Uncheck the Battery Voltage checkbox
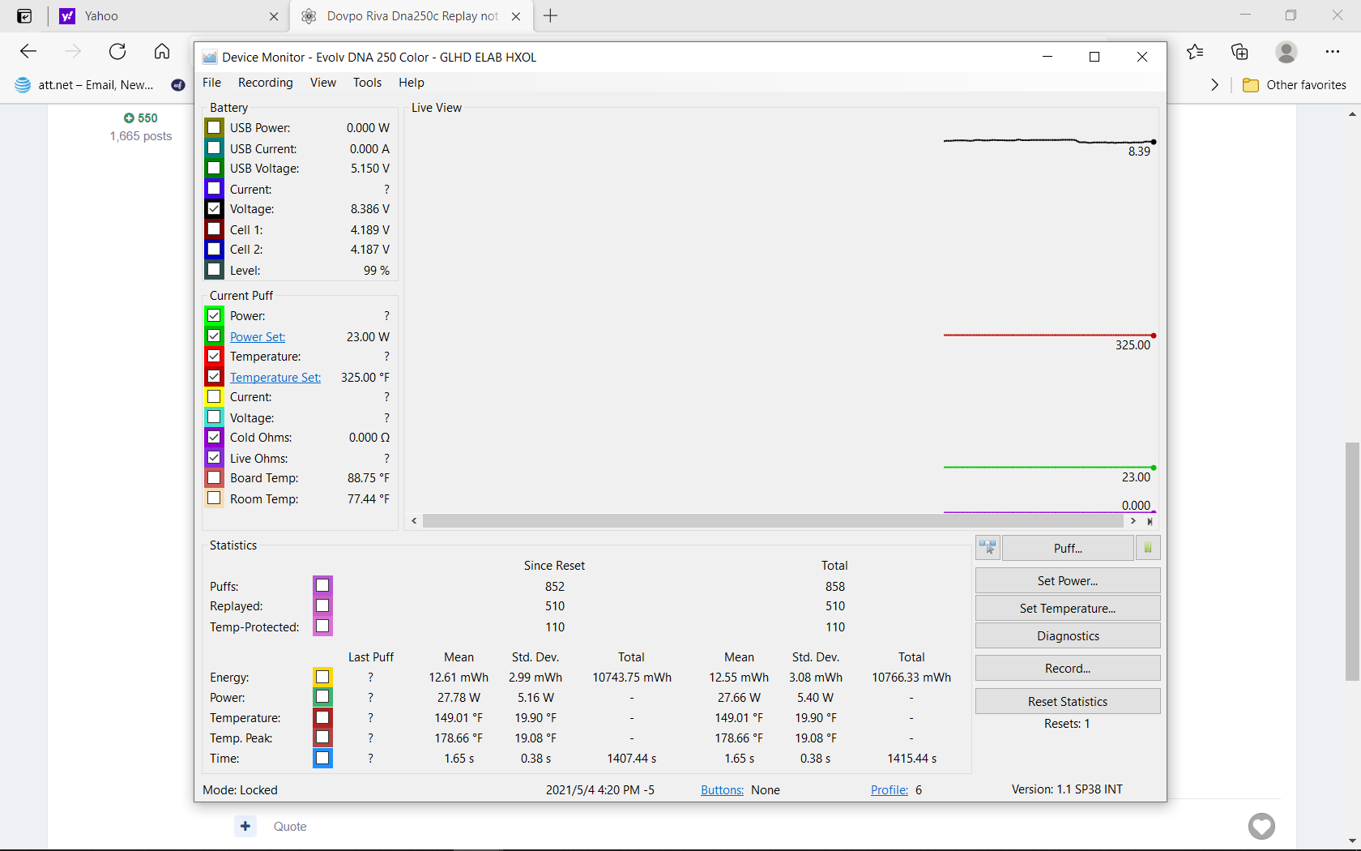 pyautogui.click(x=214, y=209)
